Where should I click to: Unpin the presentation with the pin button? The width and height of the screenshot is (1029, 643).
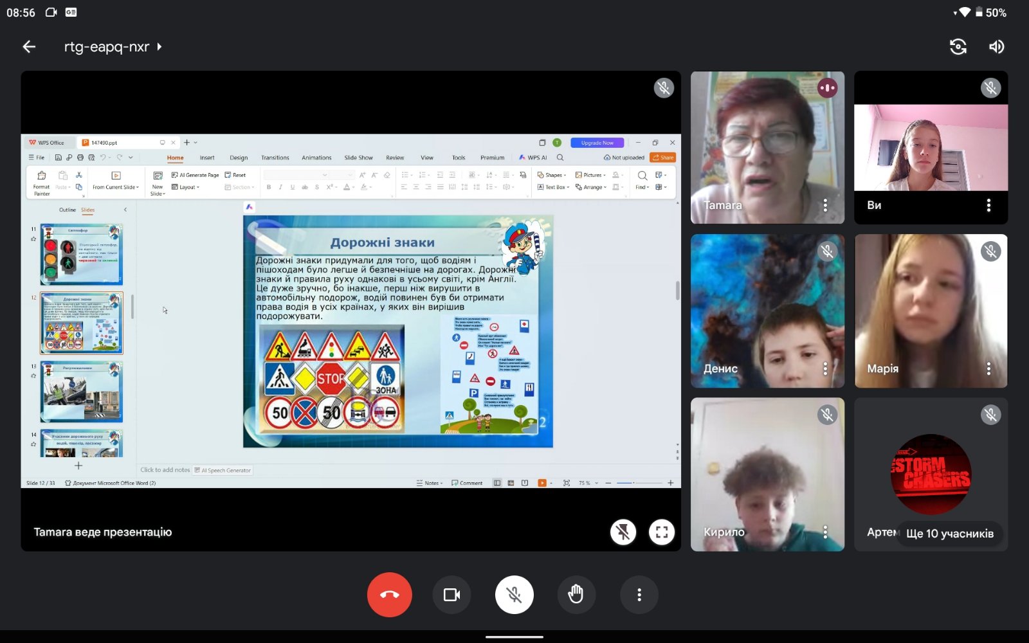[623, 532]
